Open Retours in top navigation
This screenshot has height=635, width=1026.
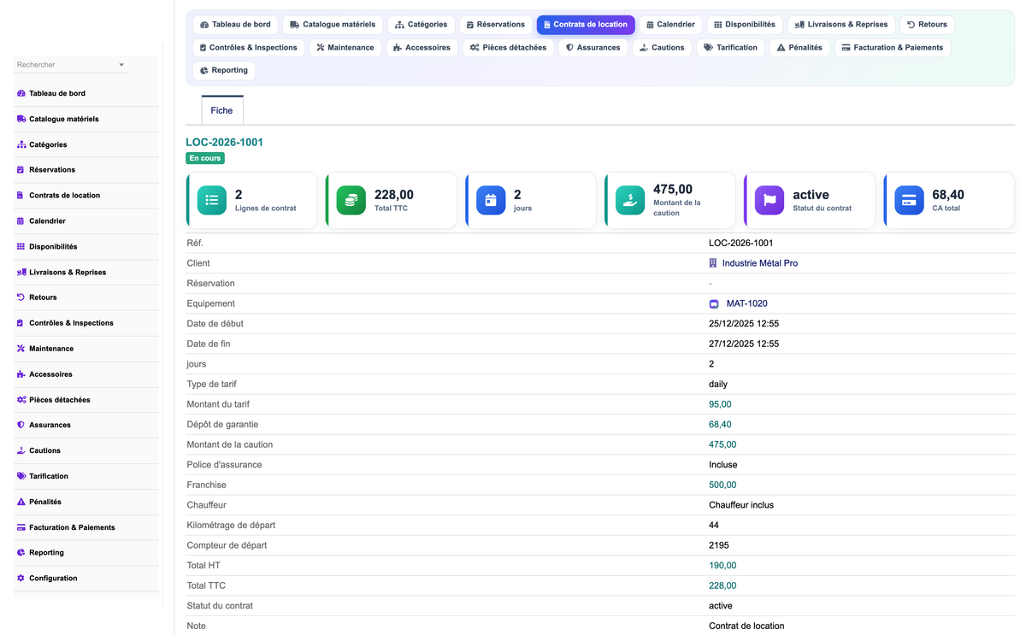pos(927,25)
